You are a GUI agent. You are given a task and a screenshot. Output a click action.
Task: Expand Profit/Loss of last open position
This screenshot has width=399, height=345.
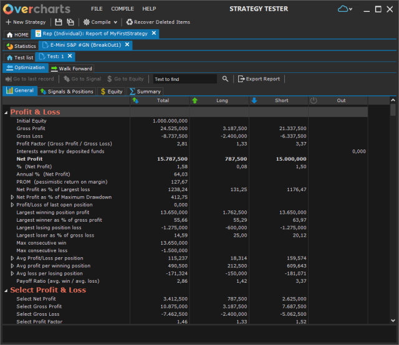[12, 205]
